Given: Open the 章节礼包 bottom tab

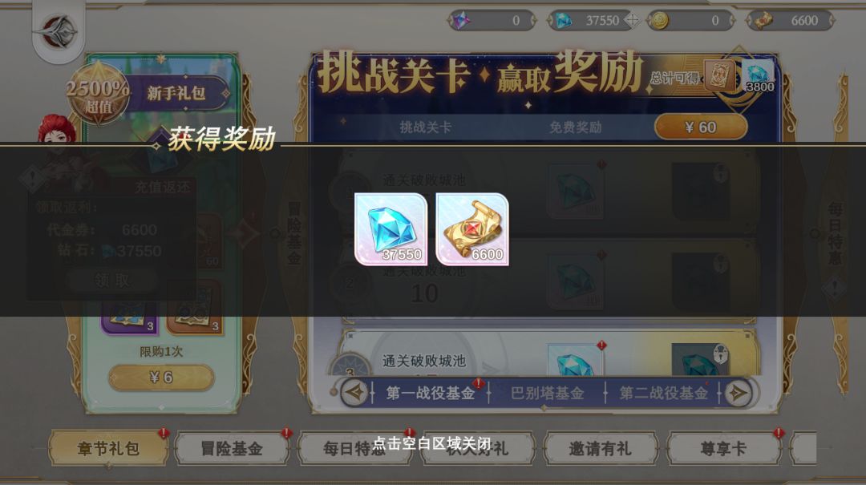Looking at the screenshot, I should click(x=108, y=448).
